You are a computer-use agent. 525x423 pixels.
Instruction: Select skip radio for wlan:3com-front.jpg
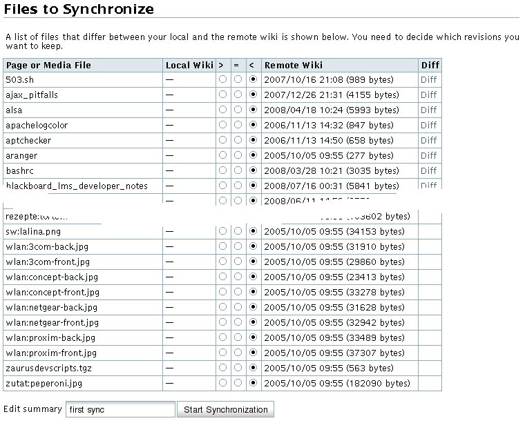coord(238,262)
